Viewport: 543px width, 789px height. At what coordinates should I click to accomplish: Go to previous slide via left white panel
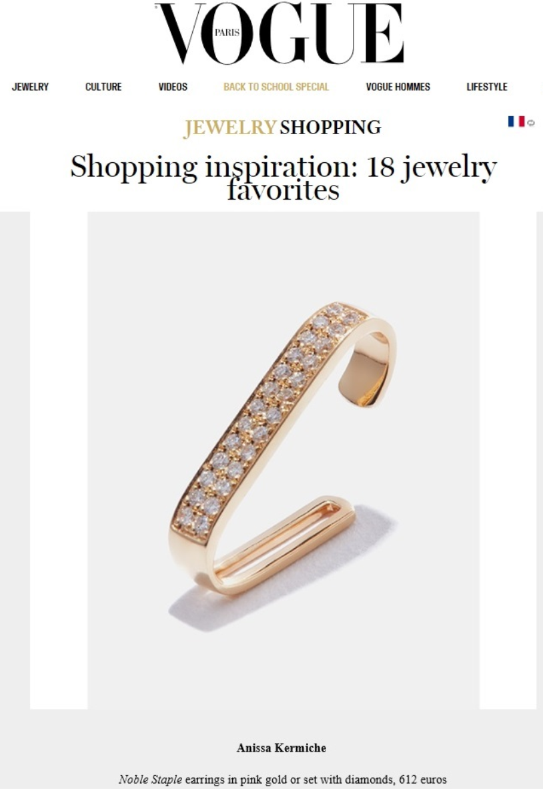pos(59,461)
